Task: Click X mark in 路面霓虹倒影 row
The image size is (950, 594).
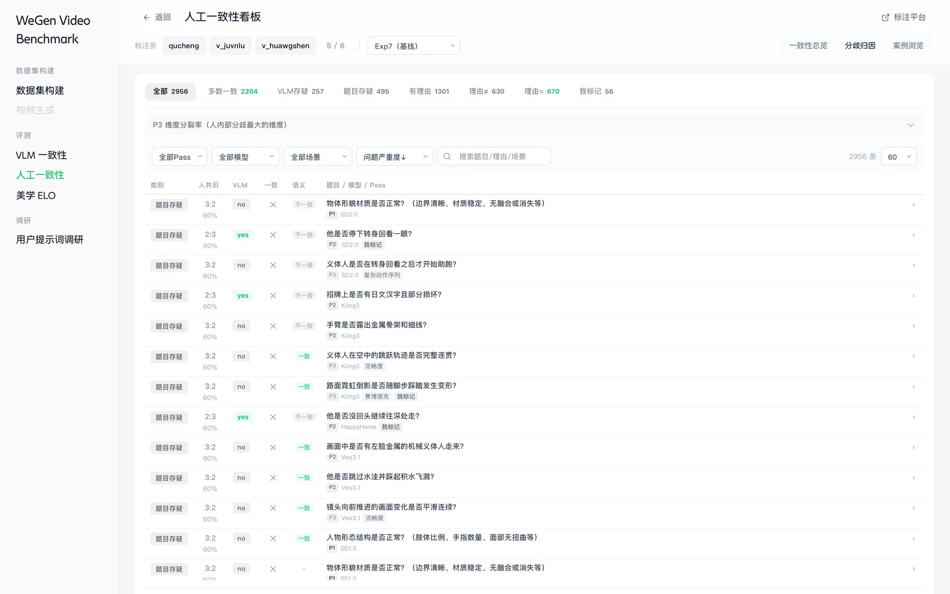Action: (x=273, y=387)
